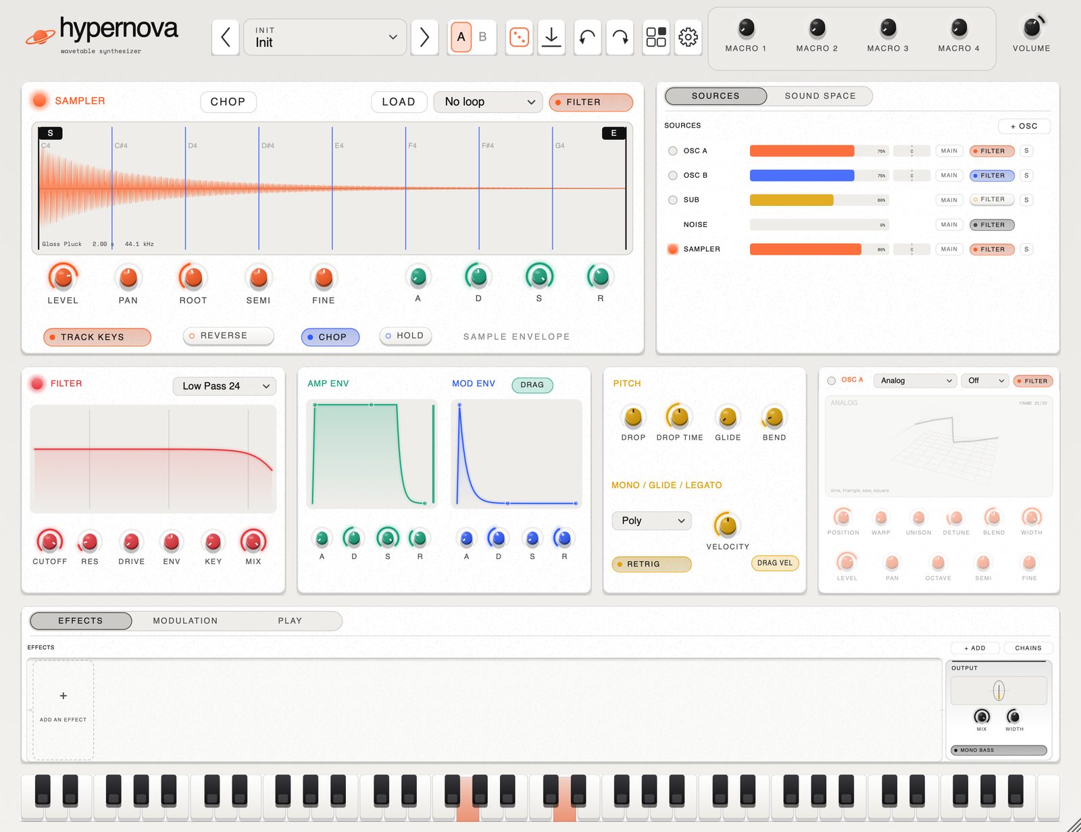
Task: Click the Filter section power icon
Action: pos(37,384)
